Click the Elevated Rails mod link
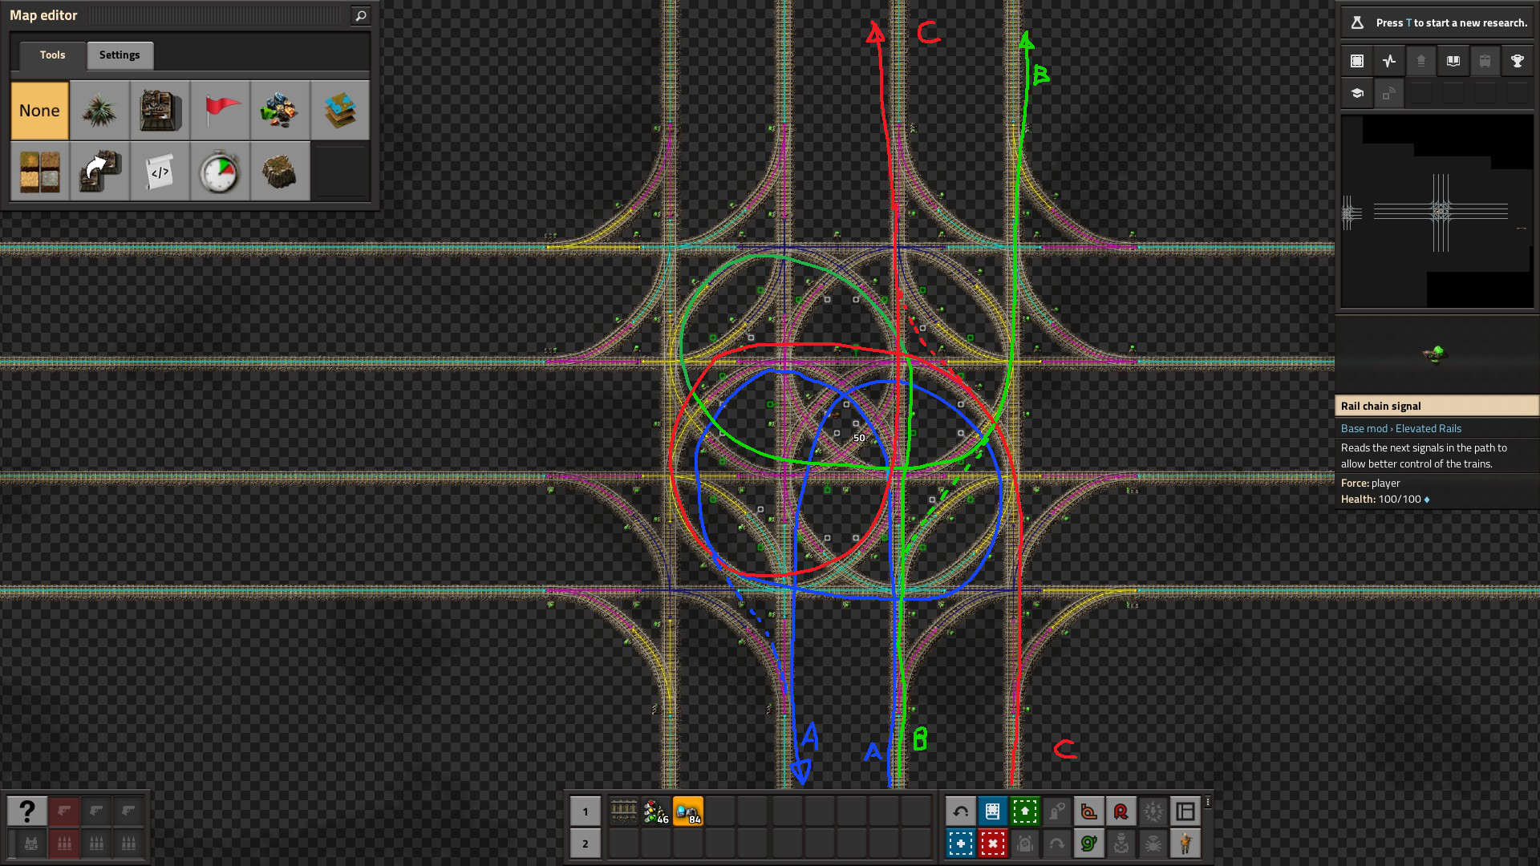 coord(1428,429)
